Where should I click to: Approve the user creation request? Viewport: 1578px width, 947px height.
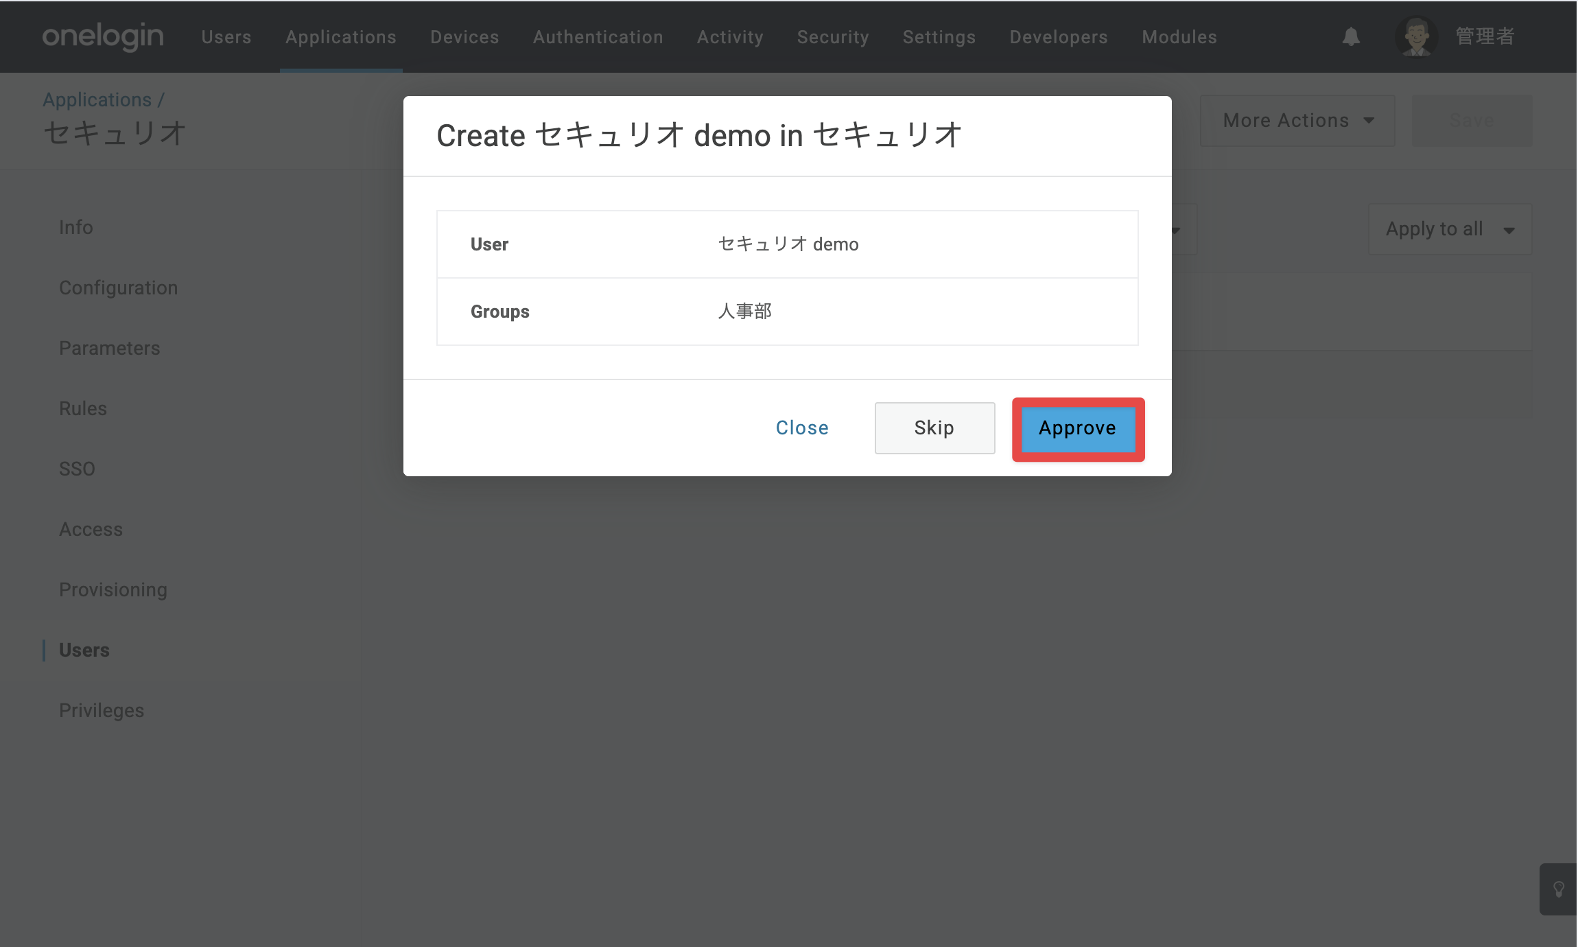[x=1078, y=429]
